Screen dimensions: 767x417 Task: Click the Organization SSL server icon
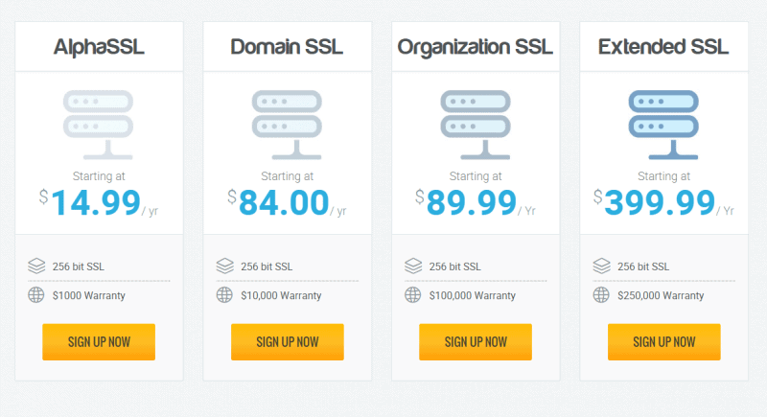click(476, 125)
